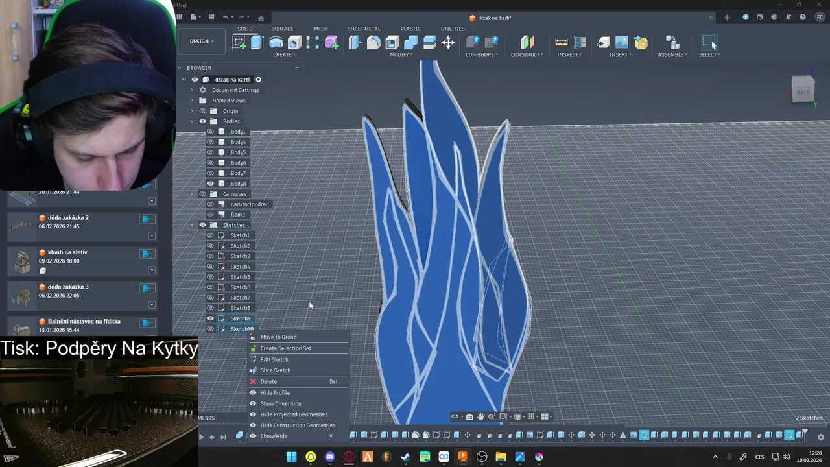Click the Home icon in top bar
830x467 pixels.
pos(261,18)
